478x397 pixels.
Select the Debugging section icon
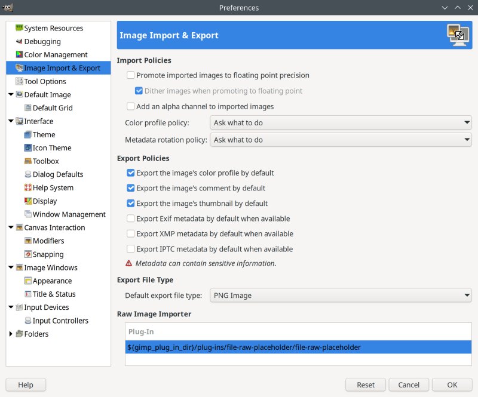coord(20,41)
